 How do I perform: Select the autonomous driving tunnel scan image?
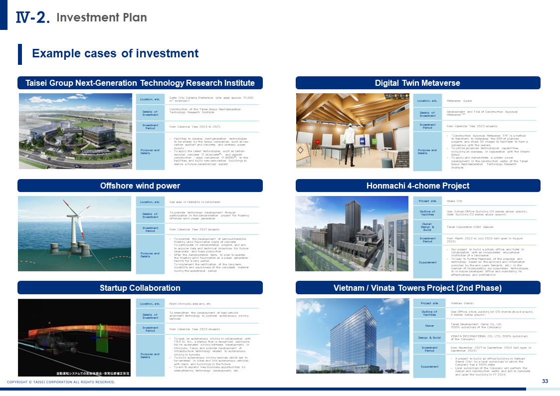74,338
